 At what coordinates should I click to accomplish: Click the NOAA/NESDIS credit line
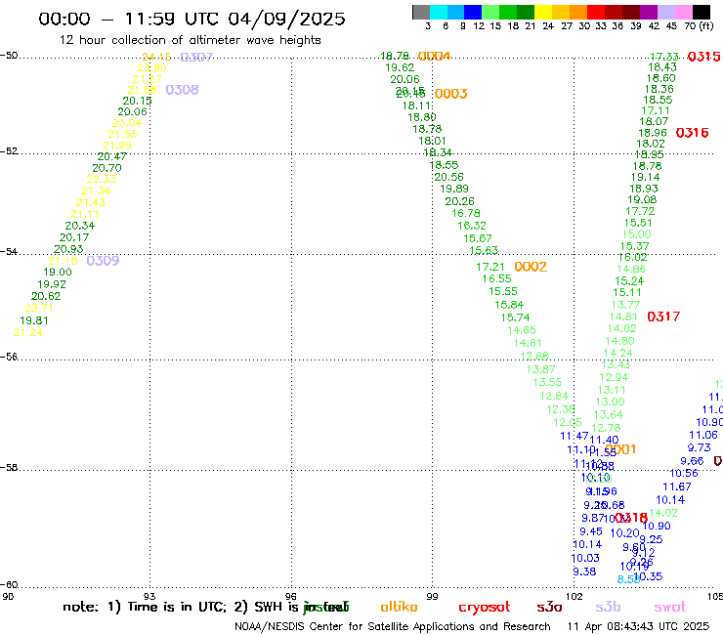click(x=393, y=627)
